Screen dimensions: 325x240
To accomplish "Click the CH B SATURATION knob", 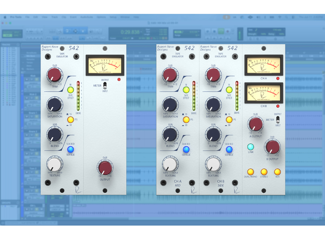I will [x=213, y=105].
